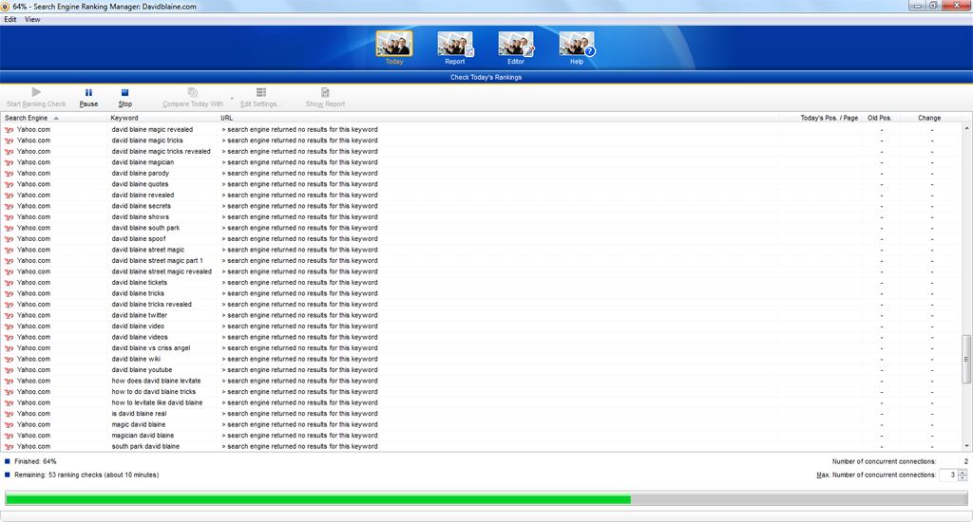Viewport: 973px width, 522px height.
Task: Open the Edit menu
Action: pyautogui.click(x=10, y=19)
